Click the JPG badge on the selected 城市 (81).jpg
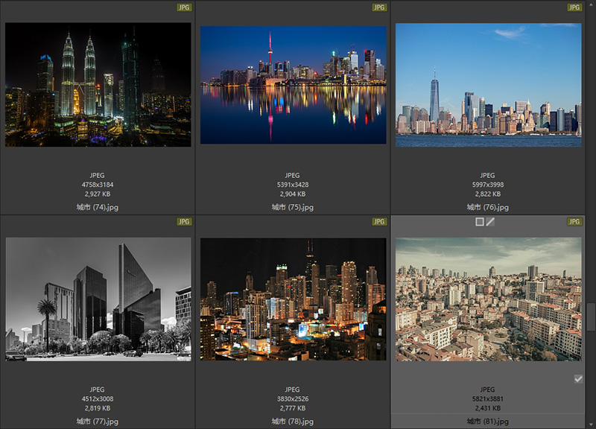The height and width of the screenshot is (429, 596). click(x=574, y=222)
